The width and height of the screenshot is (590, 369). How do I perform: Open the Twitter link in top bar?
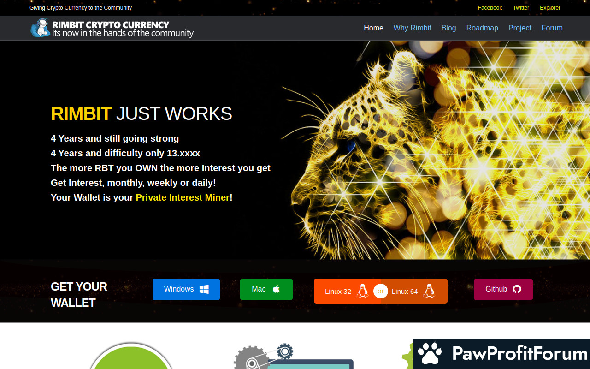[521, 8]
